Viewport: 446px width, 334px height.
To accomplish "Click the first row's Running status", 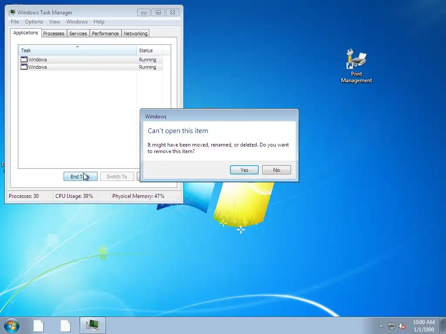I will coord(148,60).
